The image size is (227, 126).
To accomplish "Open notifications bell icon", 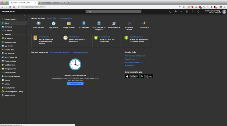I will point(181,12).
